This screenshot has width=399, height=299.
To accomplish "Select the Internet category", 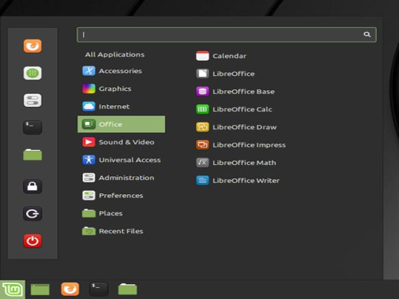I will point(122,107).
